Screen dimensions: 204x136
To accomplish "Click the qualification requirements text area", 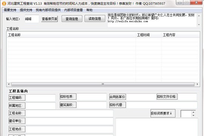I will (157, 127).
